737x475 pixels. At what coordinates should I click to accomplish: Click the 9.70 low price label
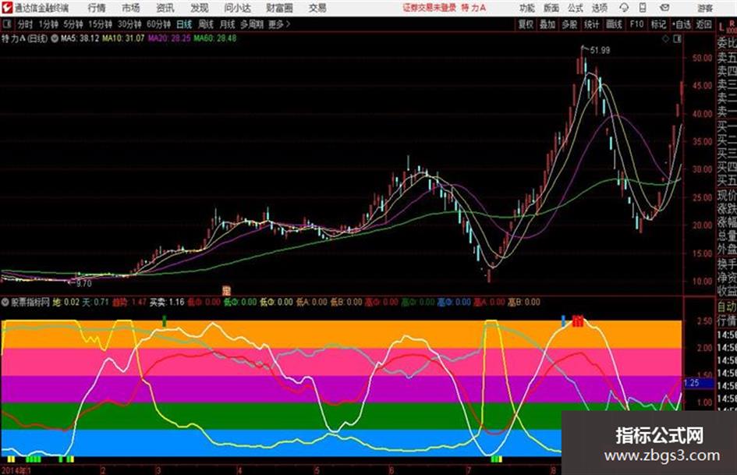pos(84,284)
